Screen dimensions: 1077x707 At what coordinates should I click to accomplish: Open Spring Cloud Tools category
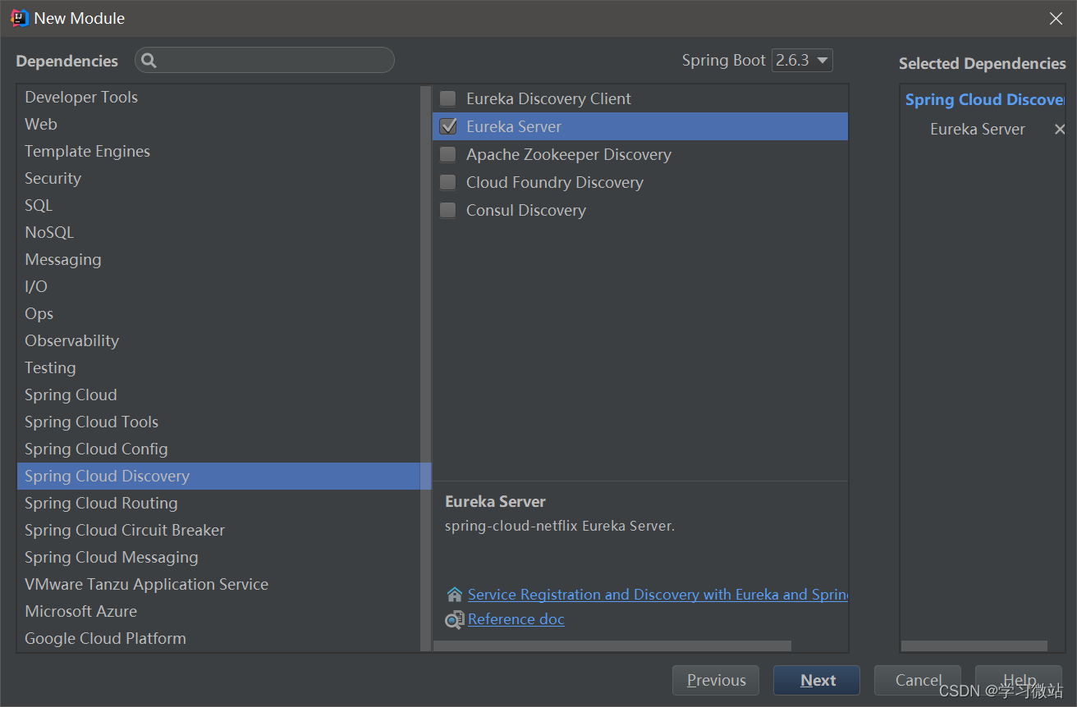218,422
